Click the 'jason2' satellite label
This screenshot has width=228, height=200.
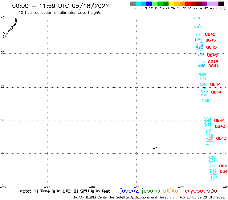pos(129,191)
